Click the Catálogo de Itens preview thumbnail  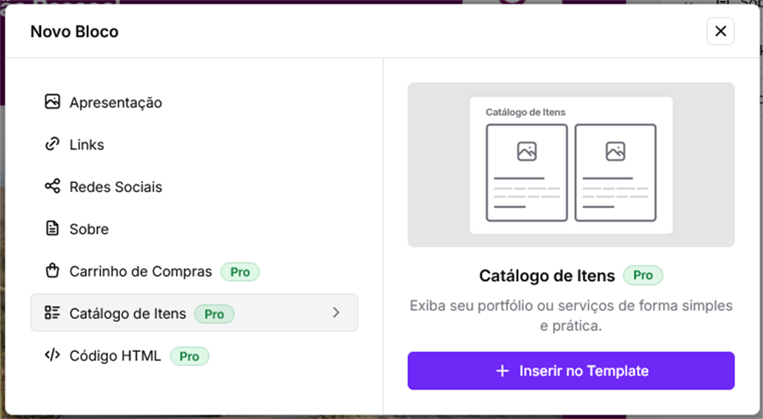(x=571, y=165)
